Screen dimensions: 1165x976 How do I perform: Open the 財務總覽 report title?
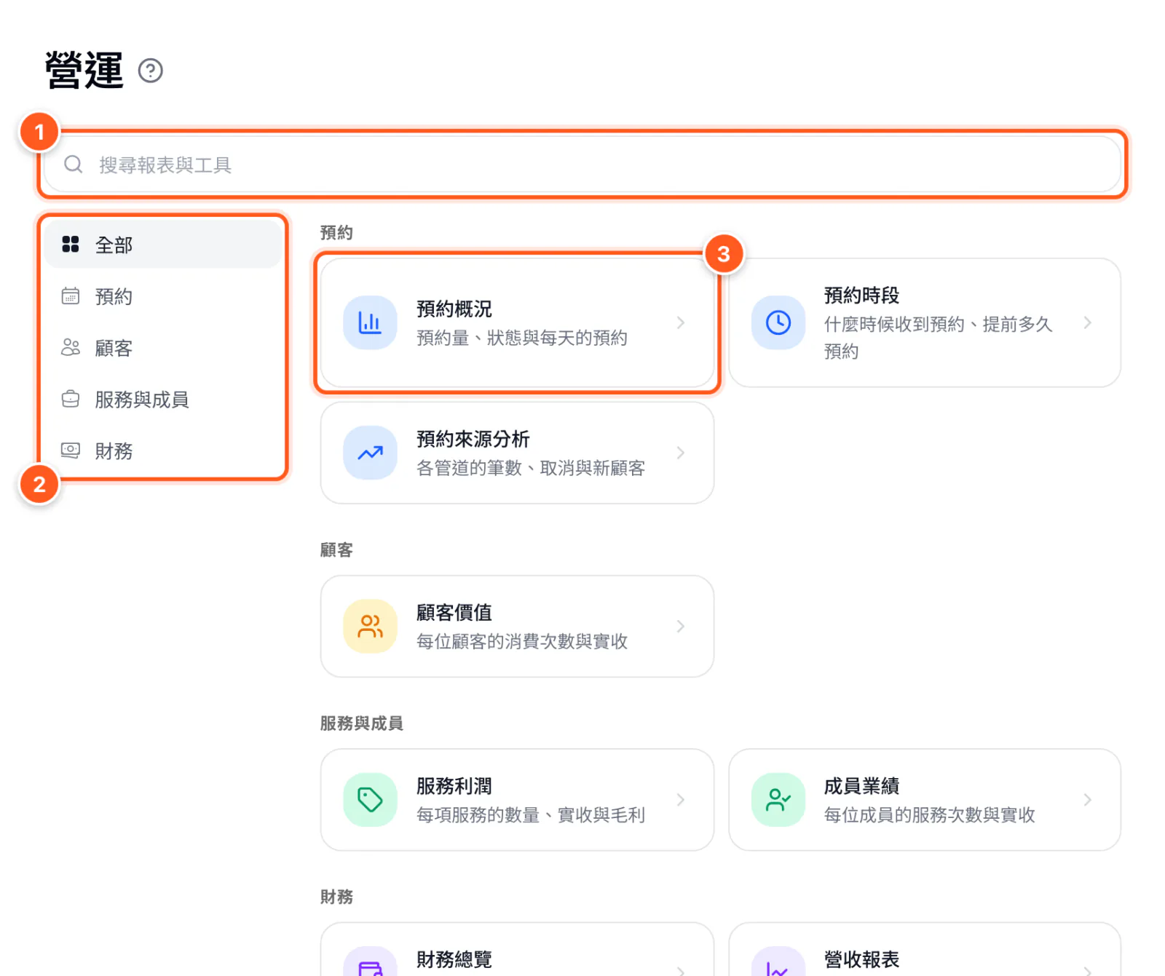click(x=454, y=959)
